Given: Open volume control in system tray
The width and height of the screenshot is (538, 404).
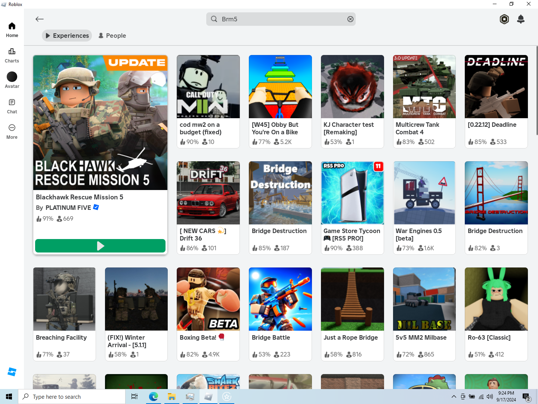Looking at the screenshot, I should (x=490, y=397).
